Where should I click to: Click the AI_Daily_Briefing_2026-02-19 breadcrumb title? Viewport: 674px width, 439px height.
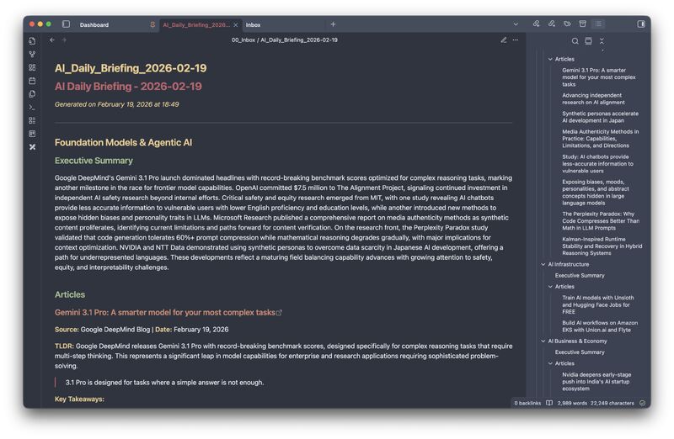coord(299,40)
